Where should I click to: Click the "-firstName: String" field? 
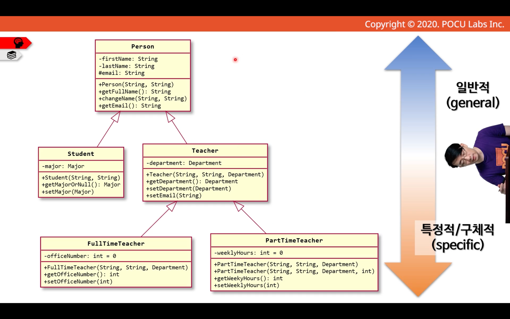click(128, 59)
